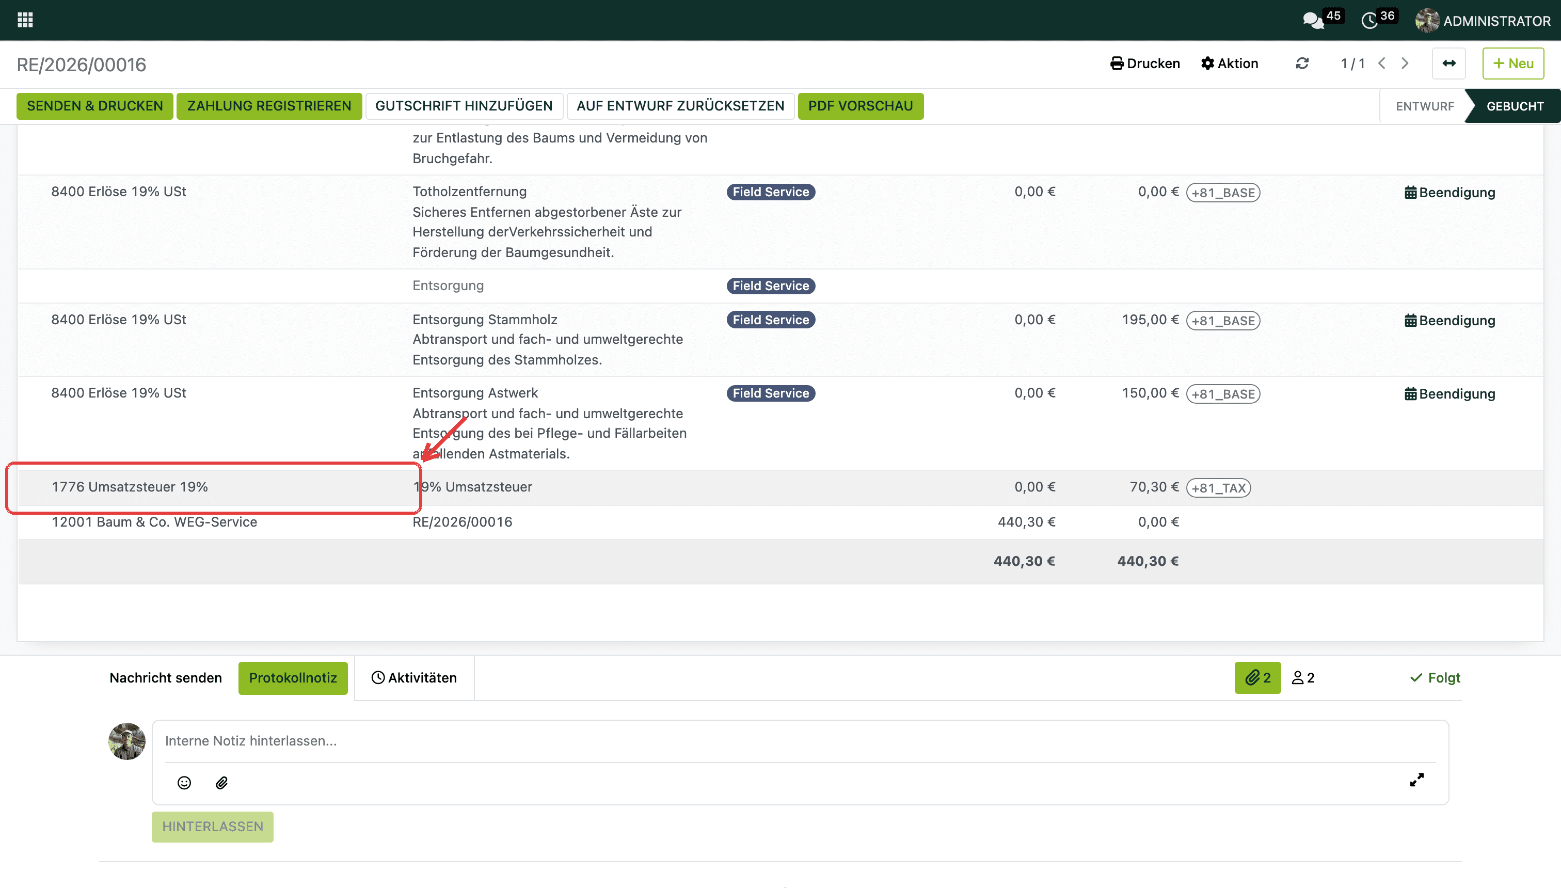
Task: Click Field Service tag on Entsorgung Stammholz row
Action: pos(771,320)
